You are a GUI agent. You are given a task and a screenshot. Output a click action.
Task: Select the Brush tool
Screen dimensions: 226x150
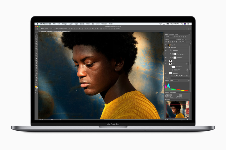pos(36,51)
